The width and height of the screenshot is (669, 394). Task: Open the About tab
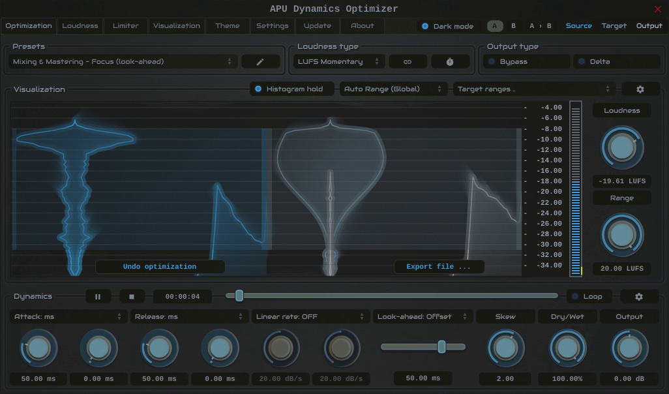tap(363, 26)
